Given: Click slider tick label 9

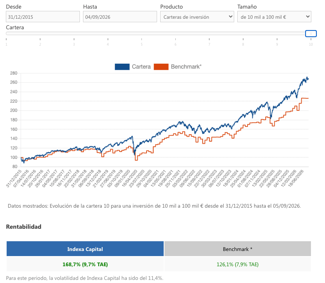Looking at the screenshot, I should click(277, 44).
